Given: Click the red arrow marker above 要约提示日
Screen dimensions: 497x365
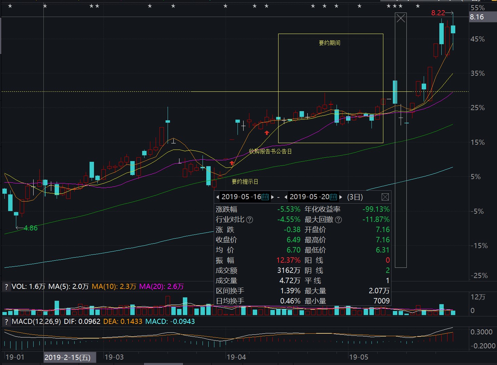Looking at the screenshot, I should pyautogui.click(x=232, y=163).
